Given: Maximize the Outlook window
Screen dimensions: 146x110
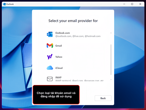Looking at the screenshot, I should tap(132, 4).
